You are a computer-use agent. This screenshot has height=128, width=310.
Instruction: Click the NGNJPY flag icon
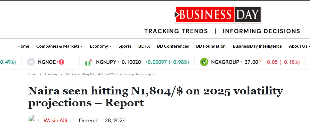(88, 62)
